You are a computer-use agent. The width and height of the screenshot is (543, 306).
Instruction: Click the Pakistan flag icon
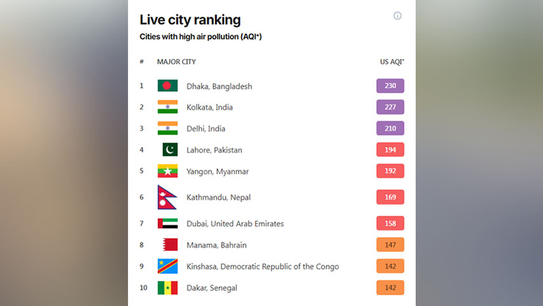(x=170, y=150)
